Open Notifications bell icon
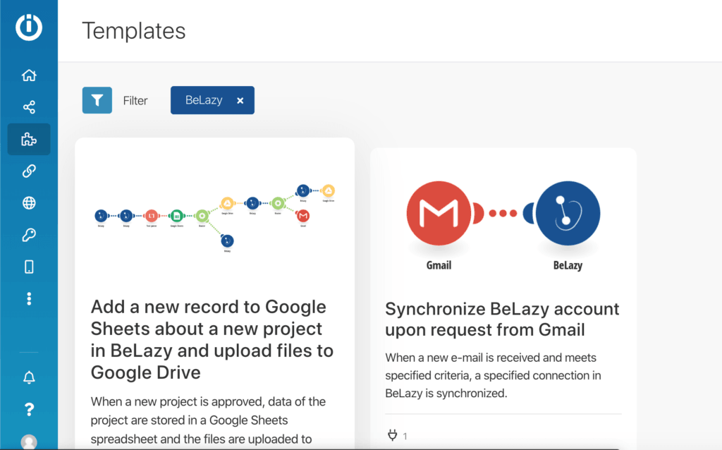Viewport: 722px width, 450px height. pyautogui.click(x=29, y=377)
